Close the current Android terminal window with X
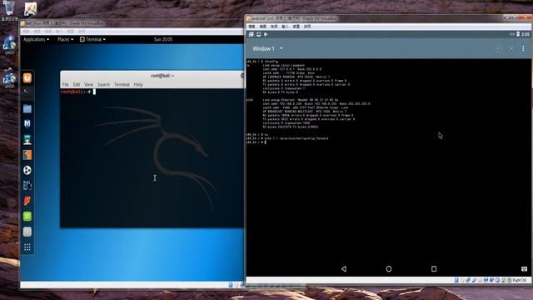 click(x=511, y=48)
